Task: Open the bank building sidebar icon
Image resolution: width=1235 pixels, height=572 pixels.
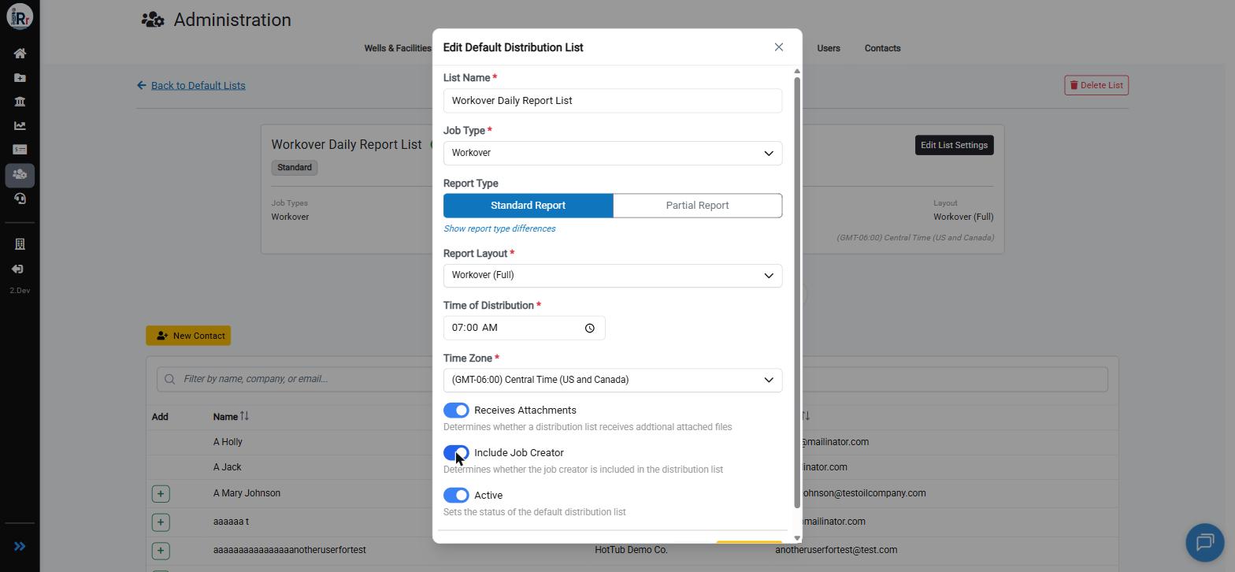Action: tap(20, 102)
